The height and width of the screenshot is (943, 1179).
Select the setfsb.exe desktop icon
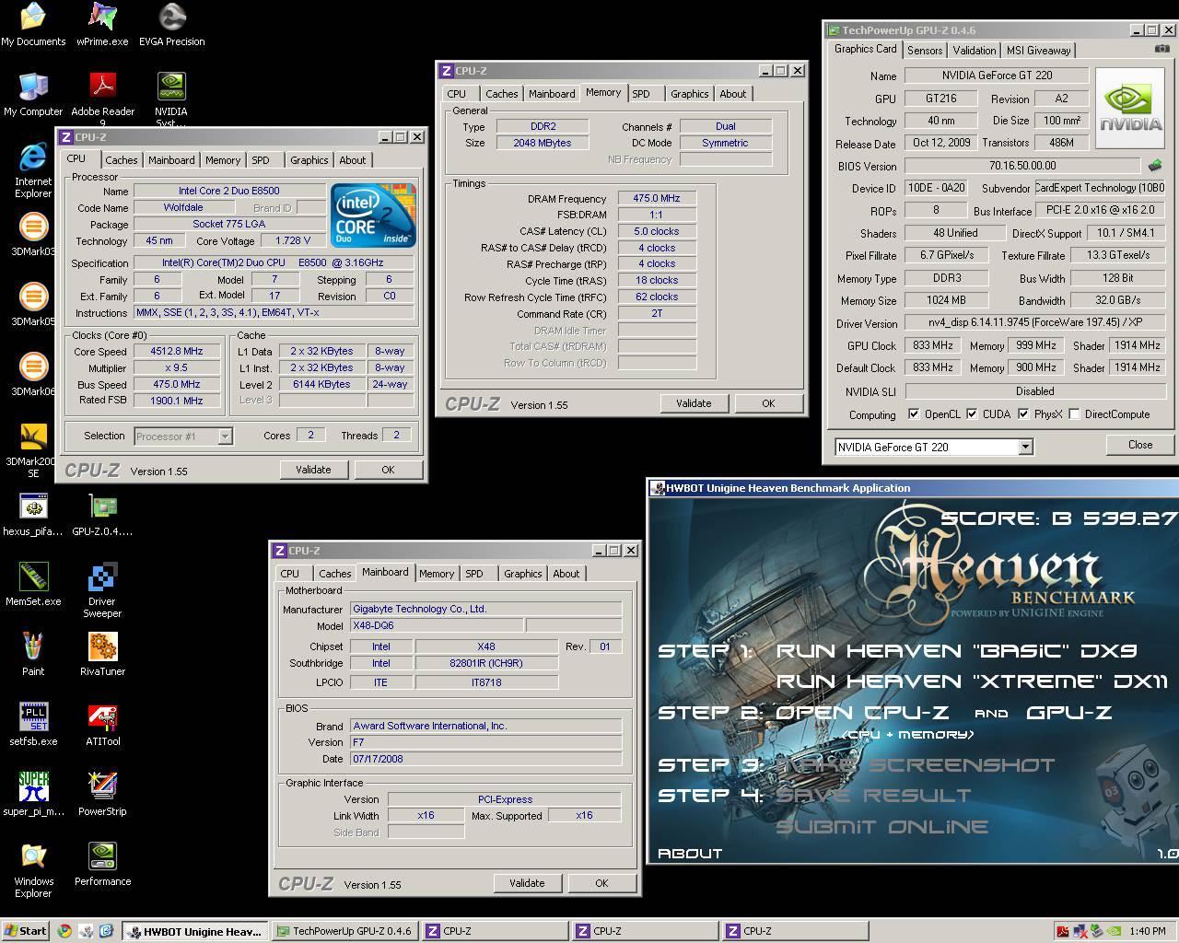point(33,725)
